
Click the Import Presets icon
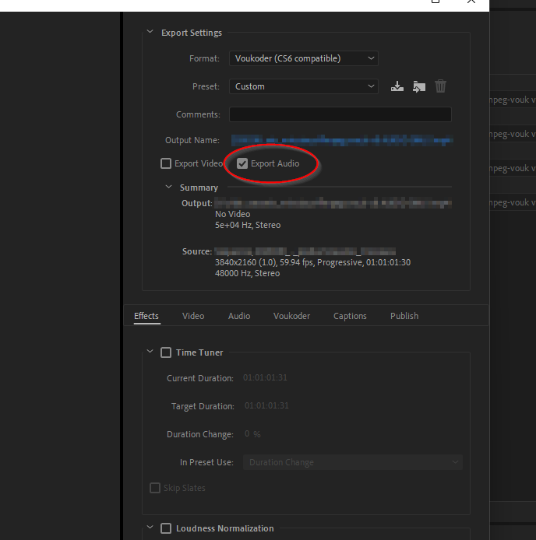(x=419, y=86)
